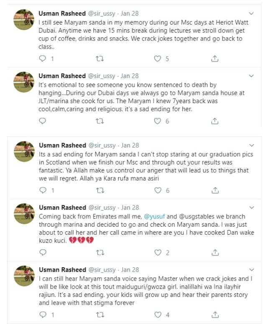263x324 pixels.
Task: Expand the chevron menu on the graduation tweet
Action: (x=251, y=145)
